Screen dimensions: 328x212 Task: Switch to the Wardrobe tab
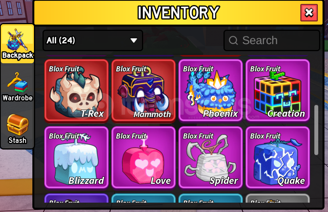point(18,87)
